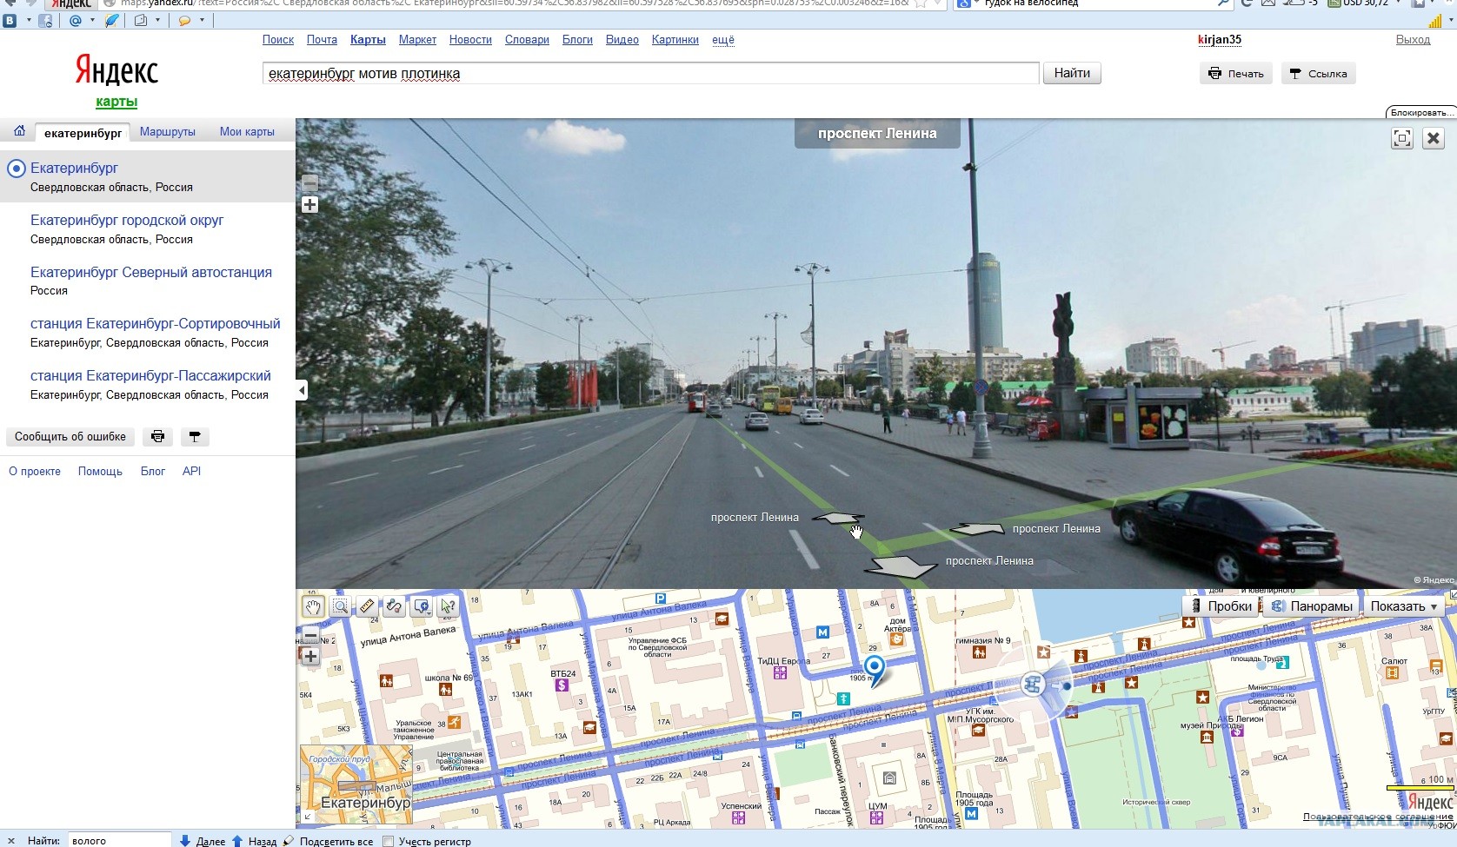Open the Екатеринбург городской округ result
The image size is (1457, 847).
[127, 221]
